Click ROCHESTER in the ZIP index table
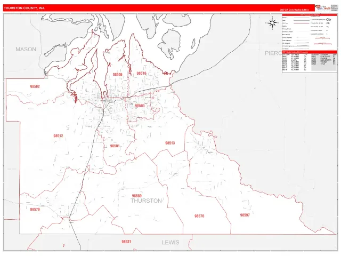Screen dimensions: 341x256 (326, 60)
